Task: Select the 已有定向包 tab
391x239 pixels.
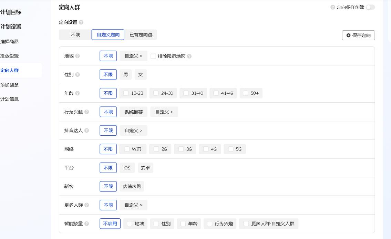Action: 141,35
